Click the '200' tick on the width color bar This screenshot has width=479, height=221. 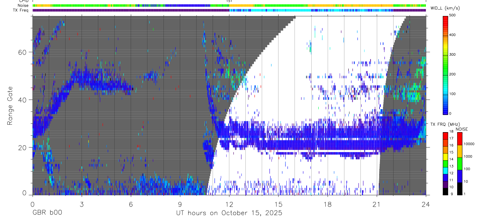click(452, 74)
